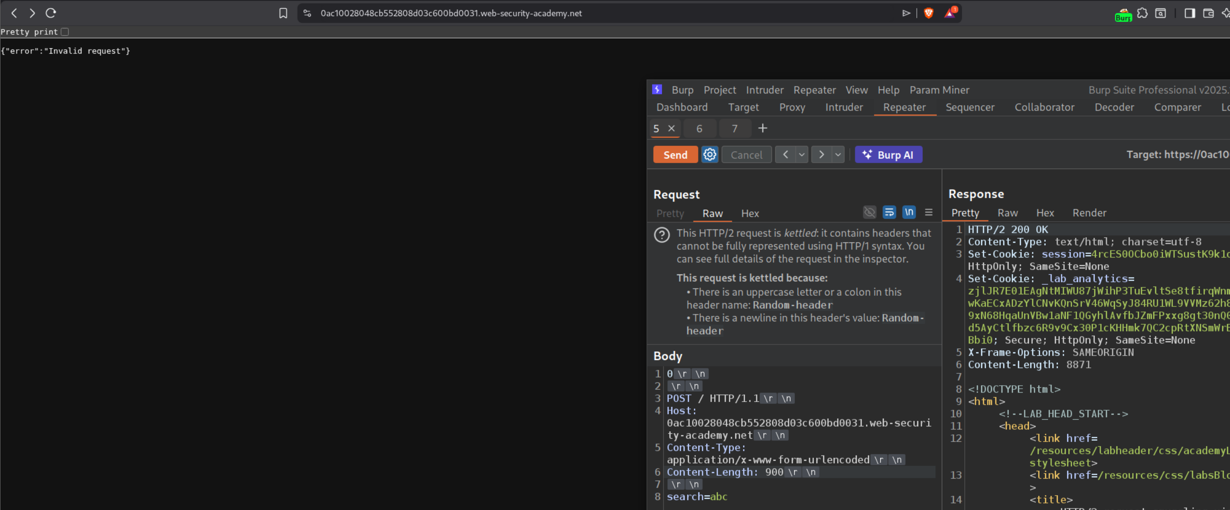1230x510 pixels.
Task: Open Repeater request settings gear
Action: (709, 155)
